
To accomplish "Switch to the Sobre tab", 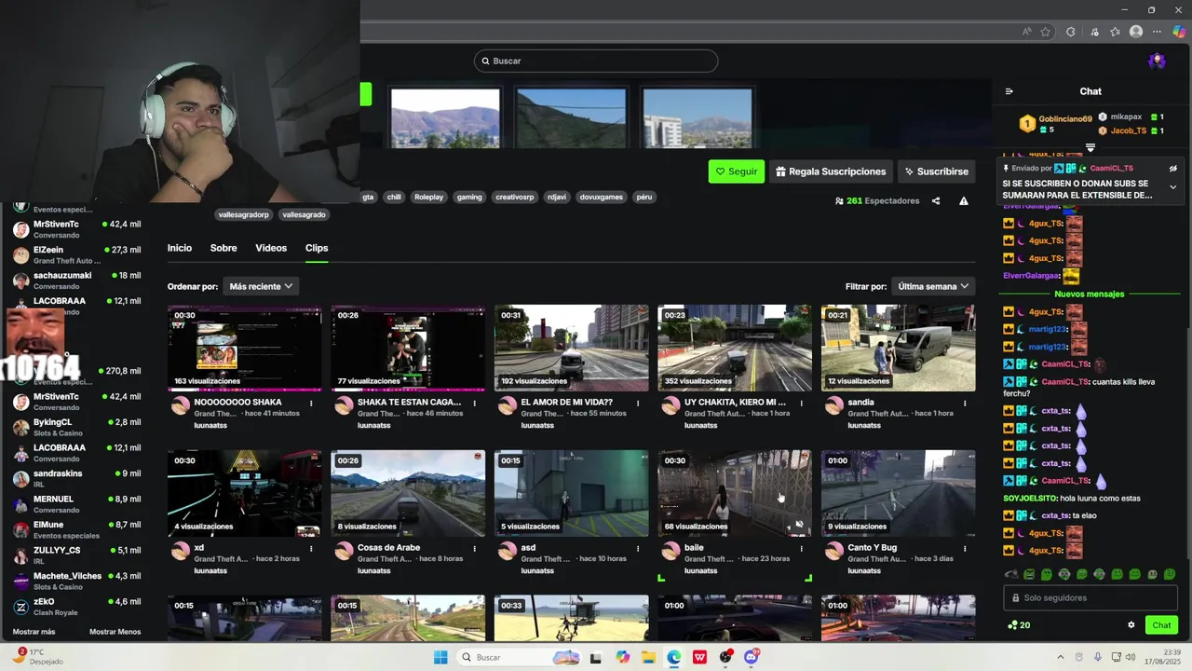I will pos(223,248).
